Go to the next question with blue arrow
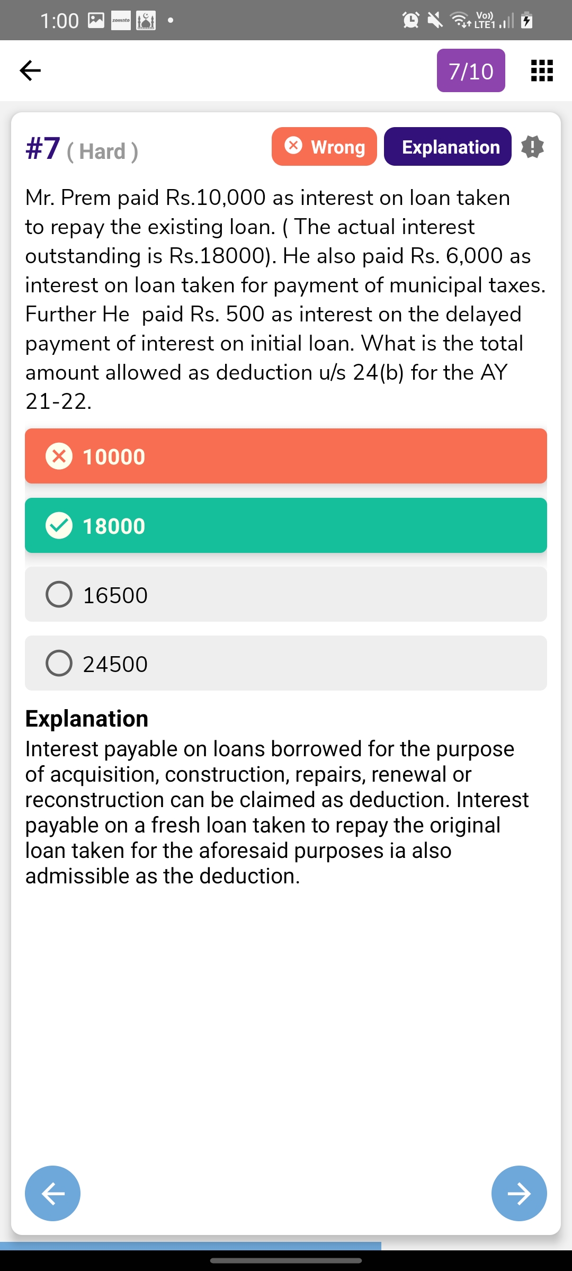The width and height of the screenshot is (572, 1271). coord(519,1193)
